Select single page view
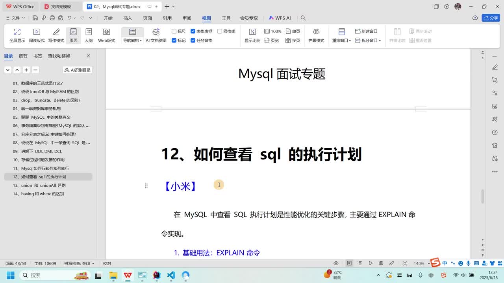504x283 pixels. 293,31
